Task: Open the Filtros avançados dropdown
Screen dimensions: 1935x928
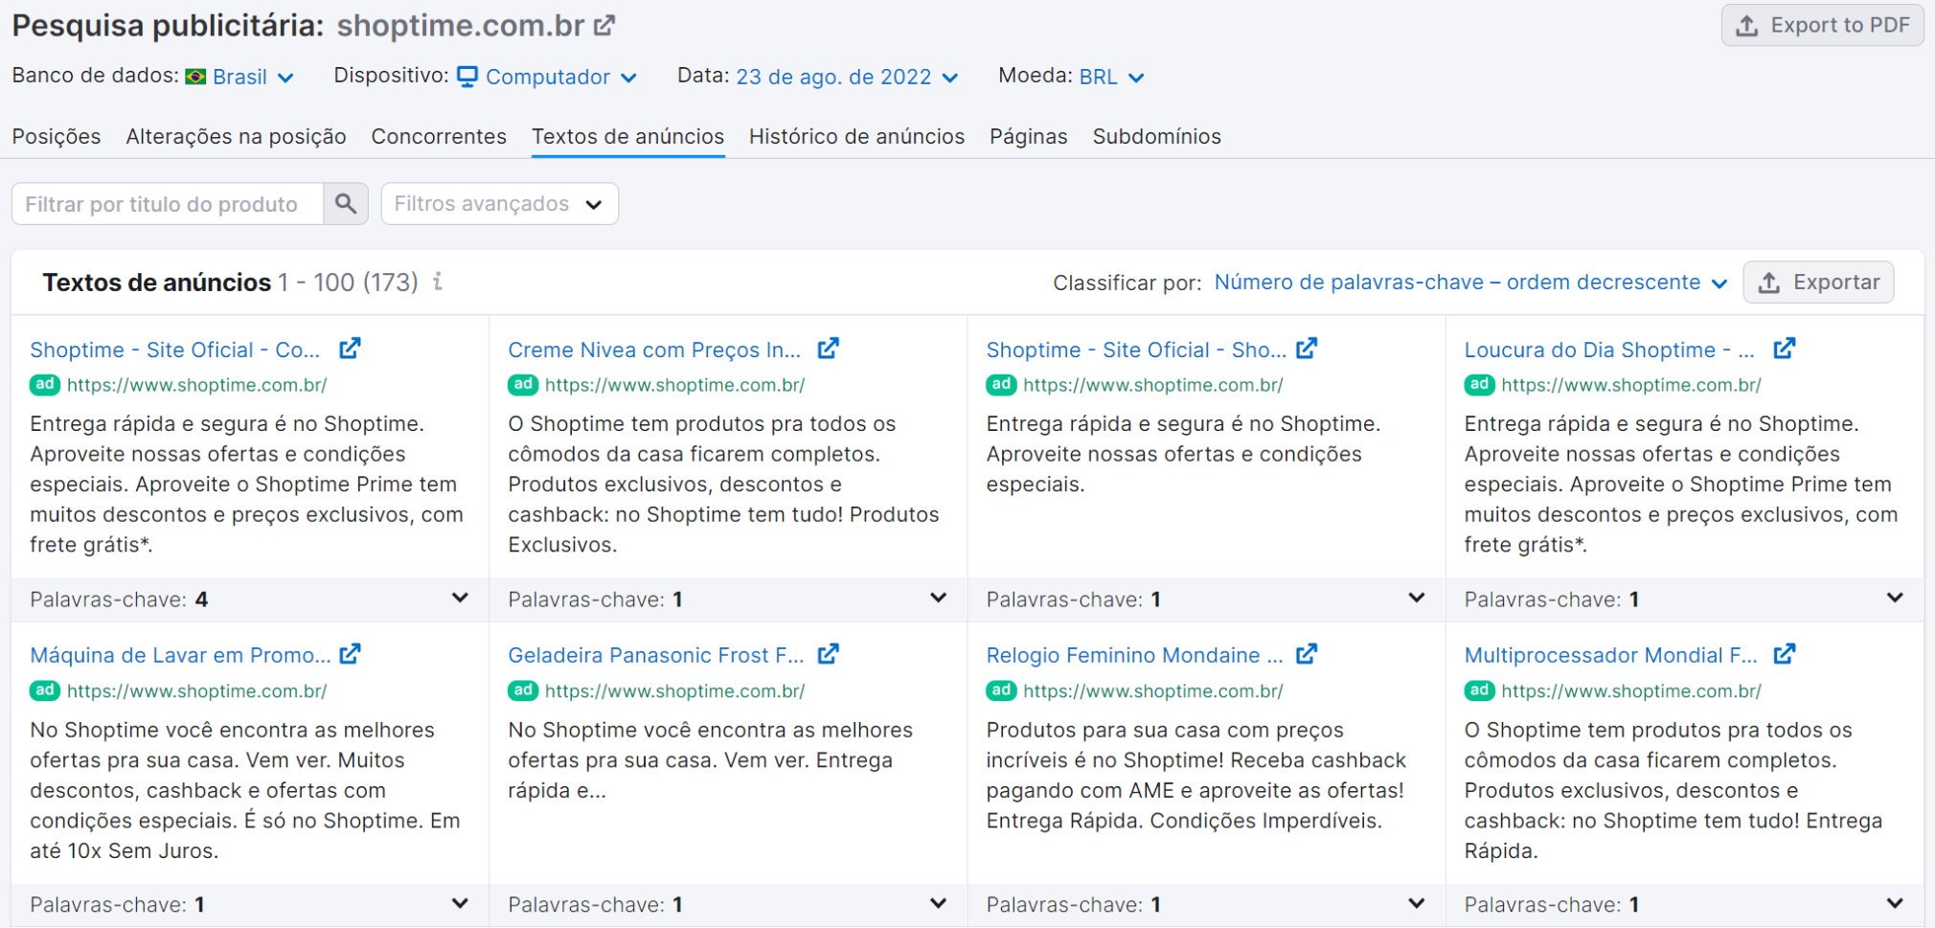Action: (x=499, y=204)
